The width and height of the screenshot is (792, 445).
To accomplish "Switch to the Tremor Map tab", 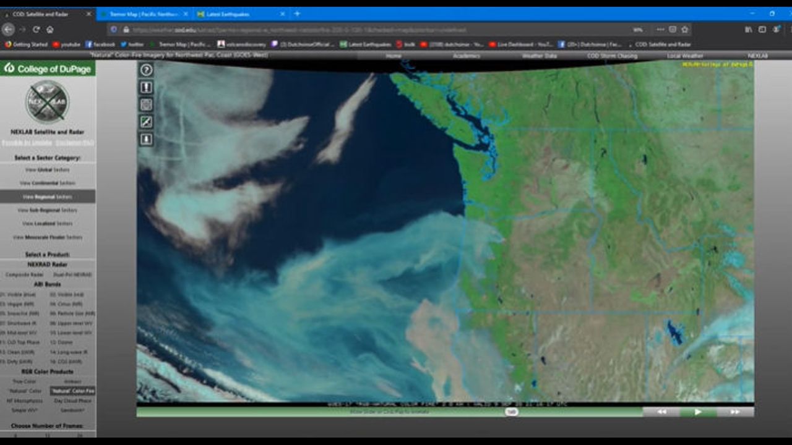I will [x=144, y=14].
